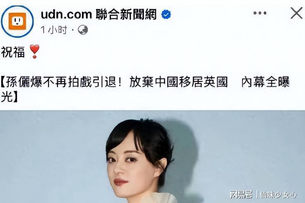
Task: Click the globe public-privacy icon
Action: [x=83, y=30]
